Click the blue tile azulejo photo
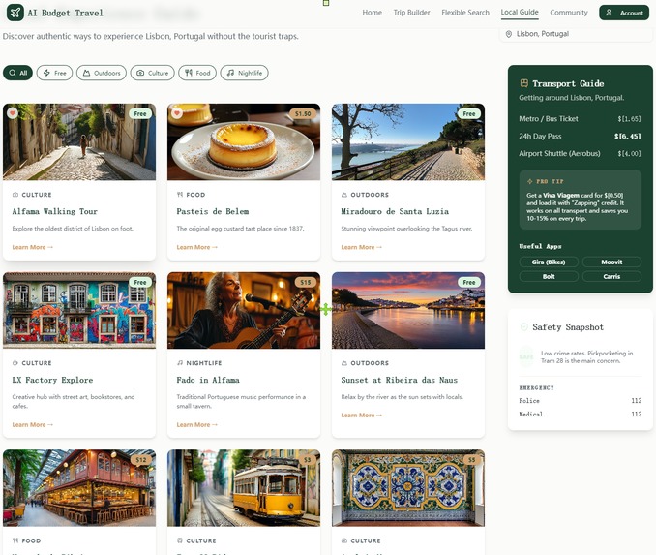656x555 pixels. [408, 488]
